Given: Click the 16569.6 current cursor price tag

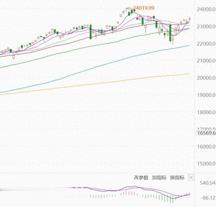Looking at the screenshot, I should [206, 133].
